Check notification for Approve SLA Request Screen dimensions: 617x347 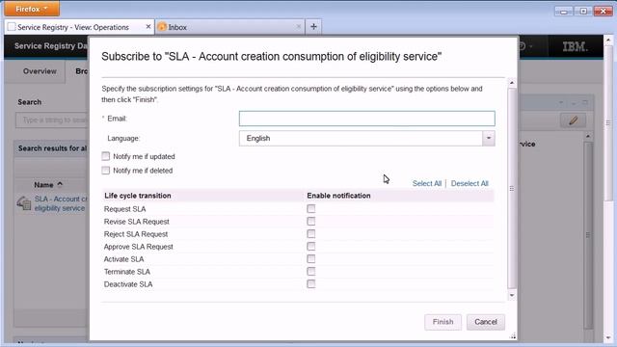(310, 247)
